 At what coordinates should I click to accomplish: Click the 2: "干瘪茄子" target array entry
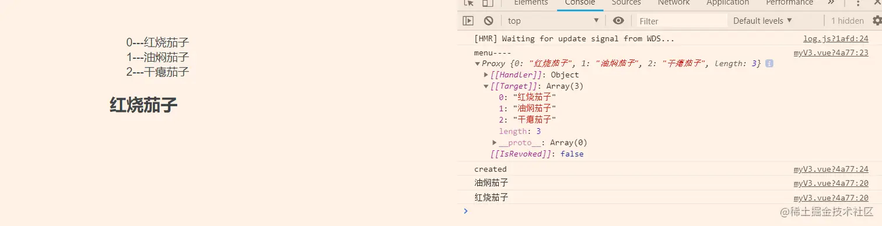point(527,120)
